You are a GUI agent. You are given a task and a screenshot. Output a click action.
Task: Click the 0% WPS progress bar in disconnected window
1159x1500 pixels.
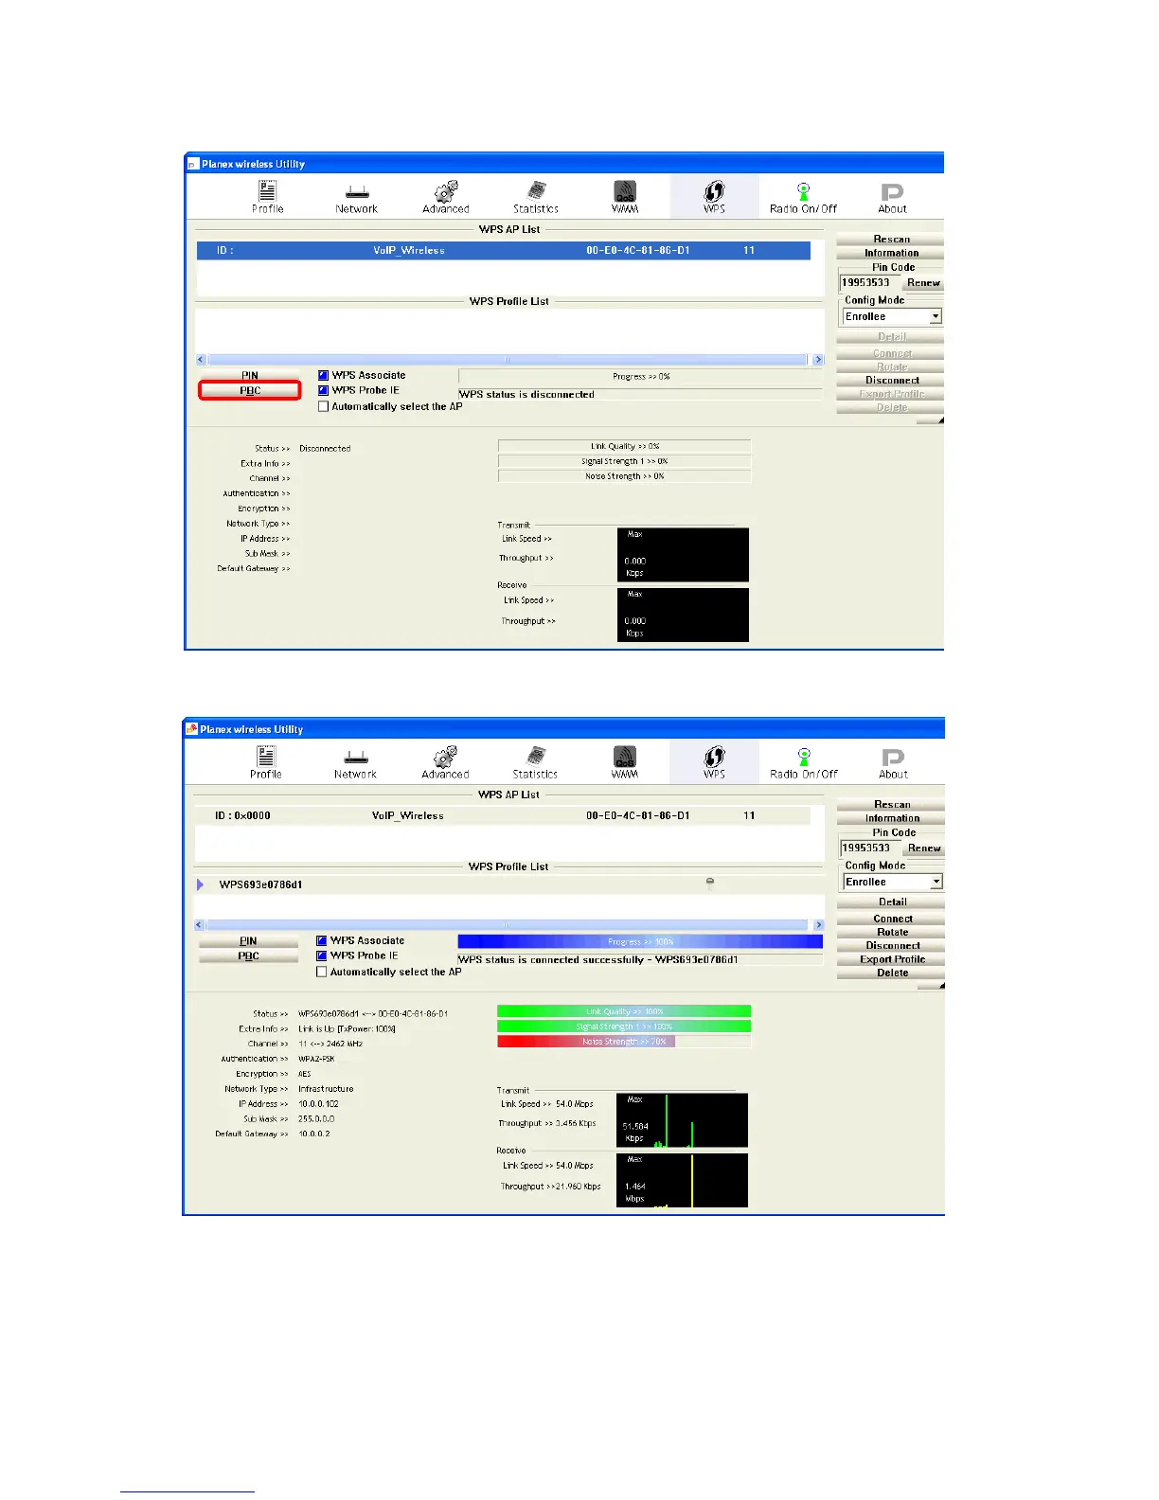pyautogui.click(x=640, y=376)
